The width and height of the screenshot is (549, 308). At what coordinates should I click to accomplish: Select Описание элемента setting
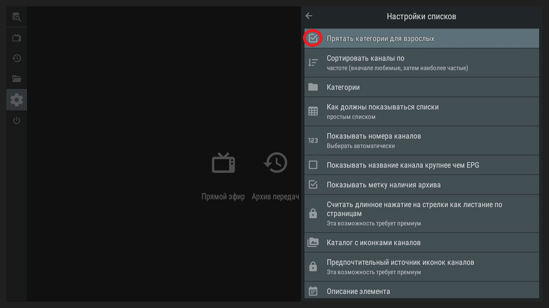click(x=421, y=291)
